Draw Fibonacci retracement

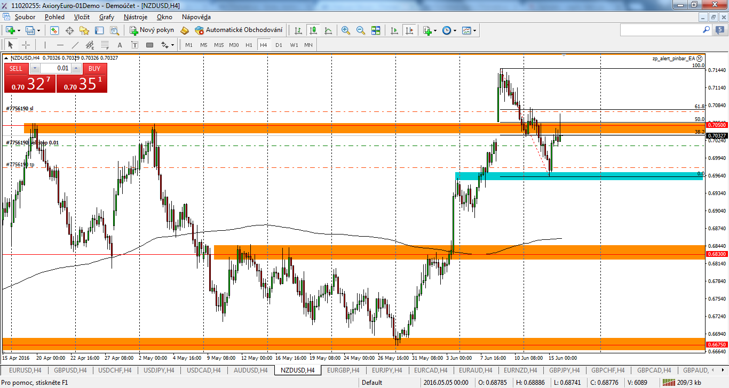(x=105, y=45)
